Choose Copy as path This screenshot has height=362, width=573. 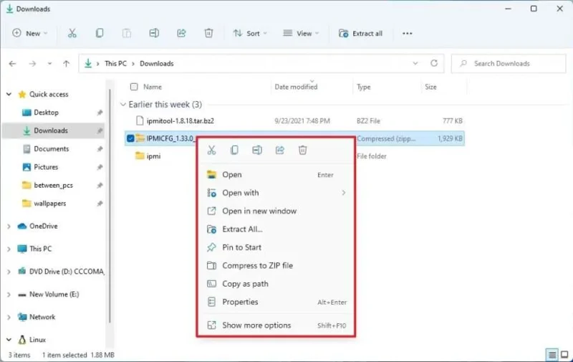pos(276,284)
